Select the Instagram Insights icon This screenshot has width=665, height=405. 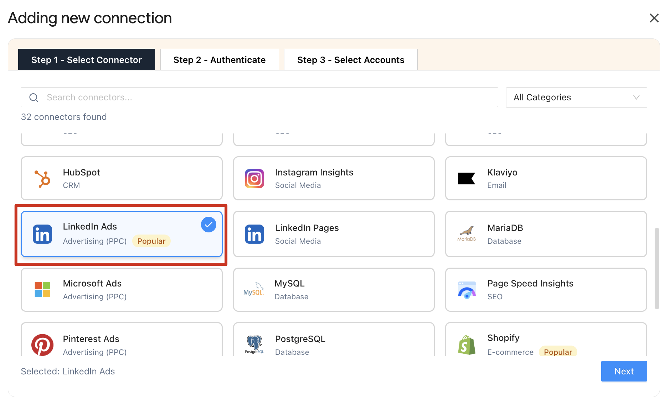pos(254,179)
